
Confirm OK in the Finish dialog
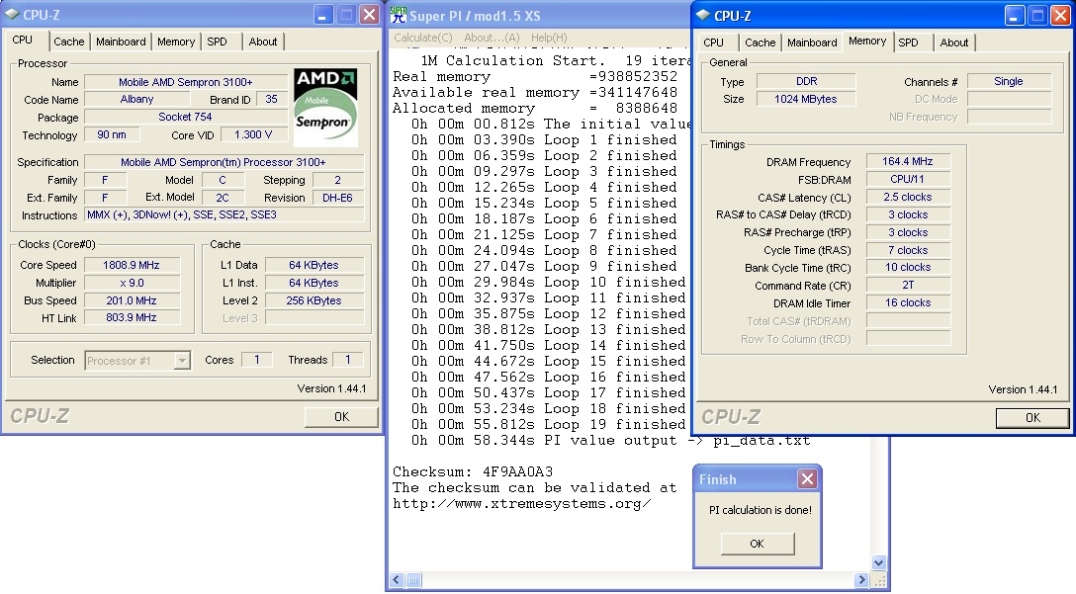758,544
